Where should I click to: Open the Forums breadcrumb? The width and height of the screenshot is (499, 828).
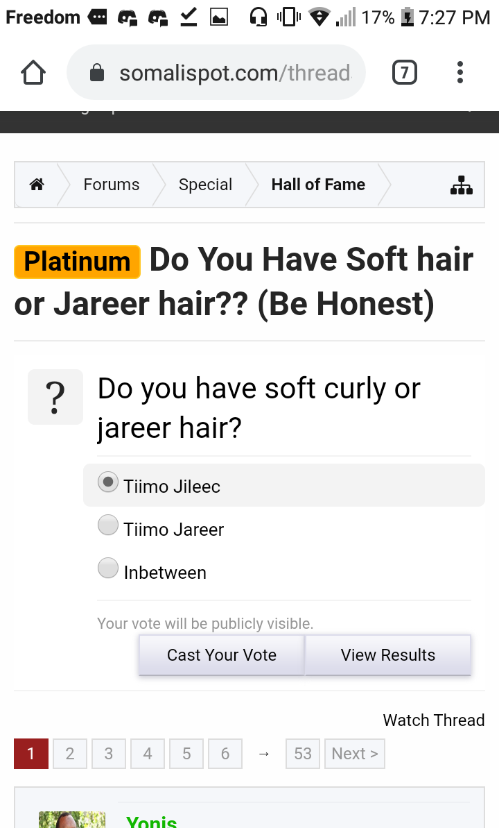(x=112, y=185)
